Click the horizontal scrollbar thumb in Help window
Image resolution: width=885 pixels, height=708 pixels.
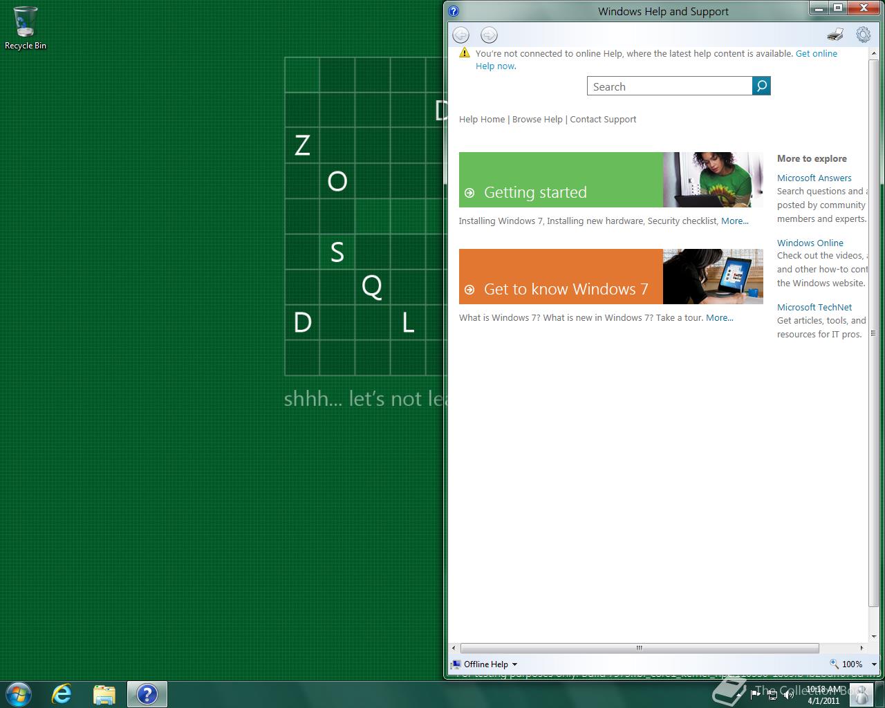[640, 648]
